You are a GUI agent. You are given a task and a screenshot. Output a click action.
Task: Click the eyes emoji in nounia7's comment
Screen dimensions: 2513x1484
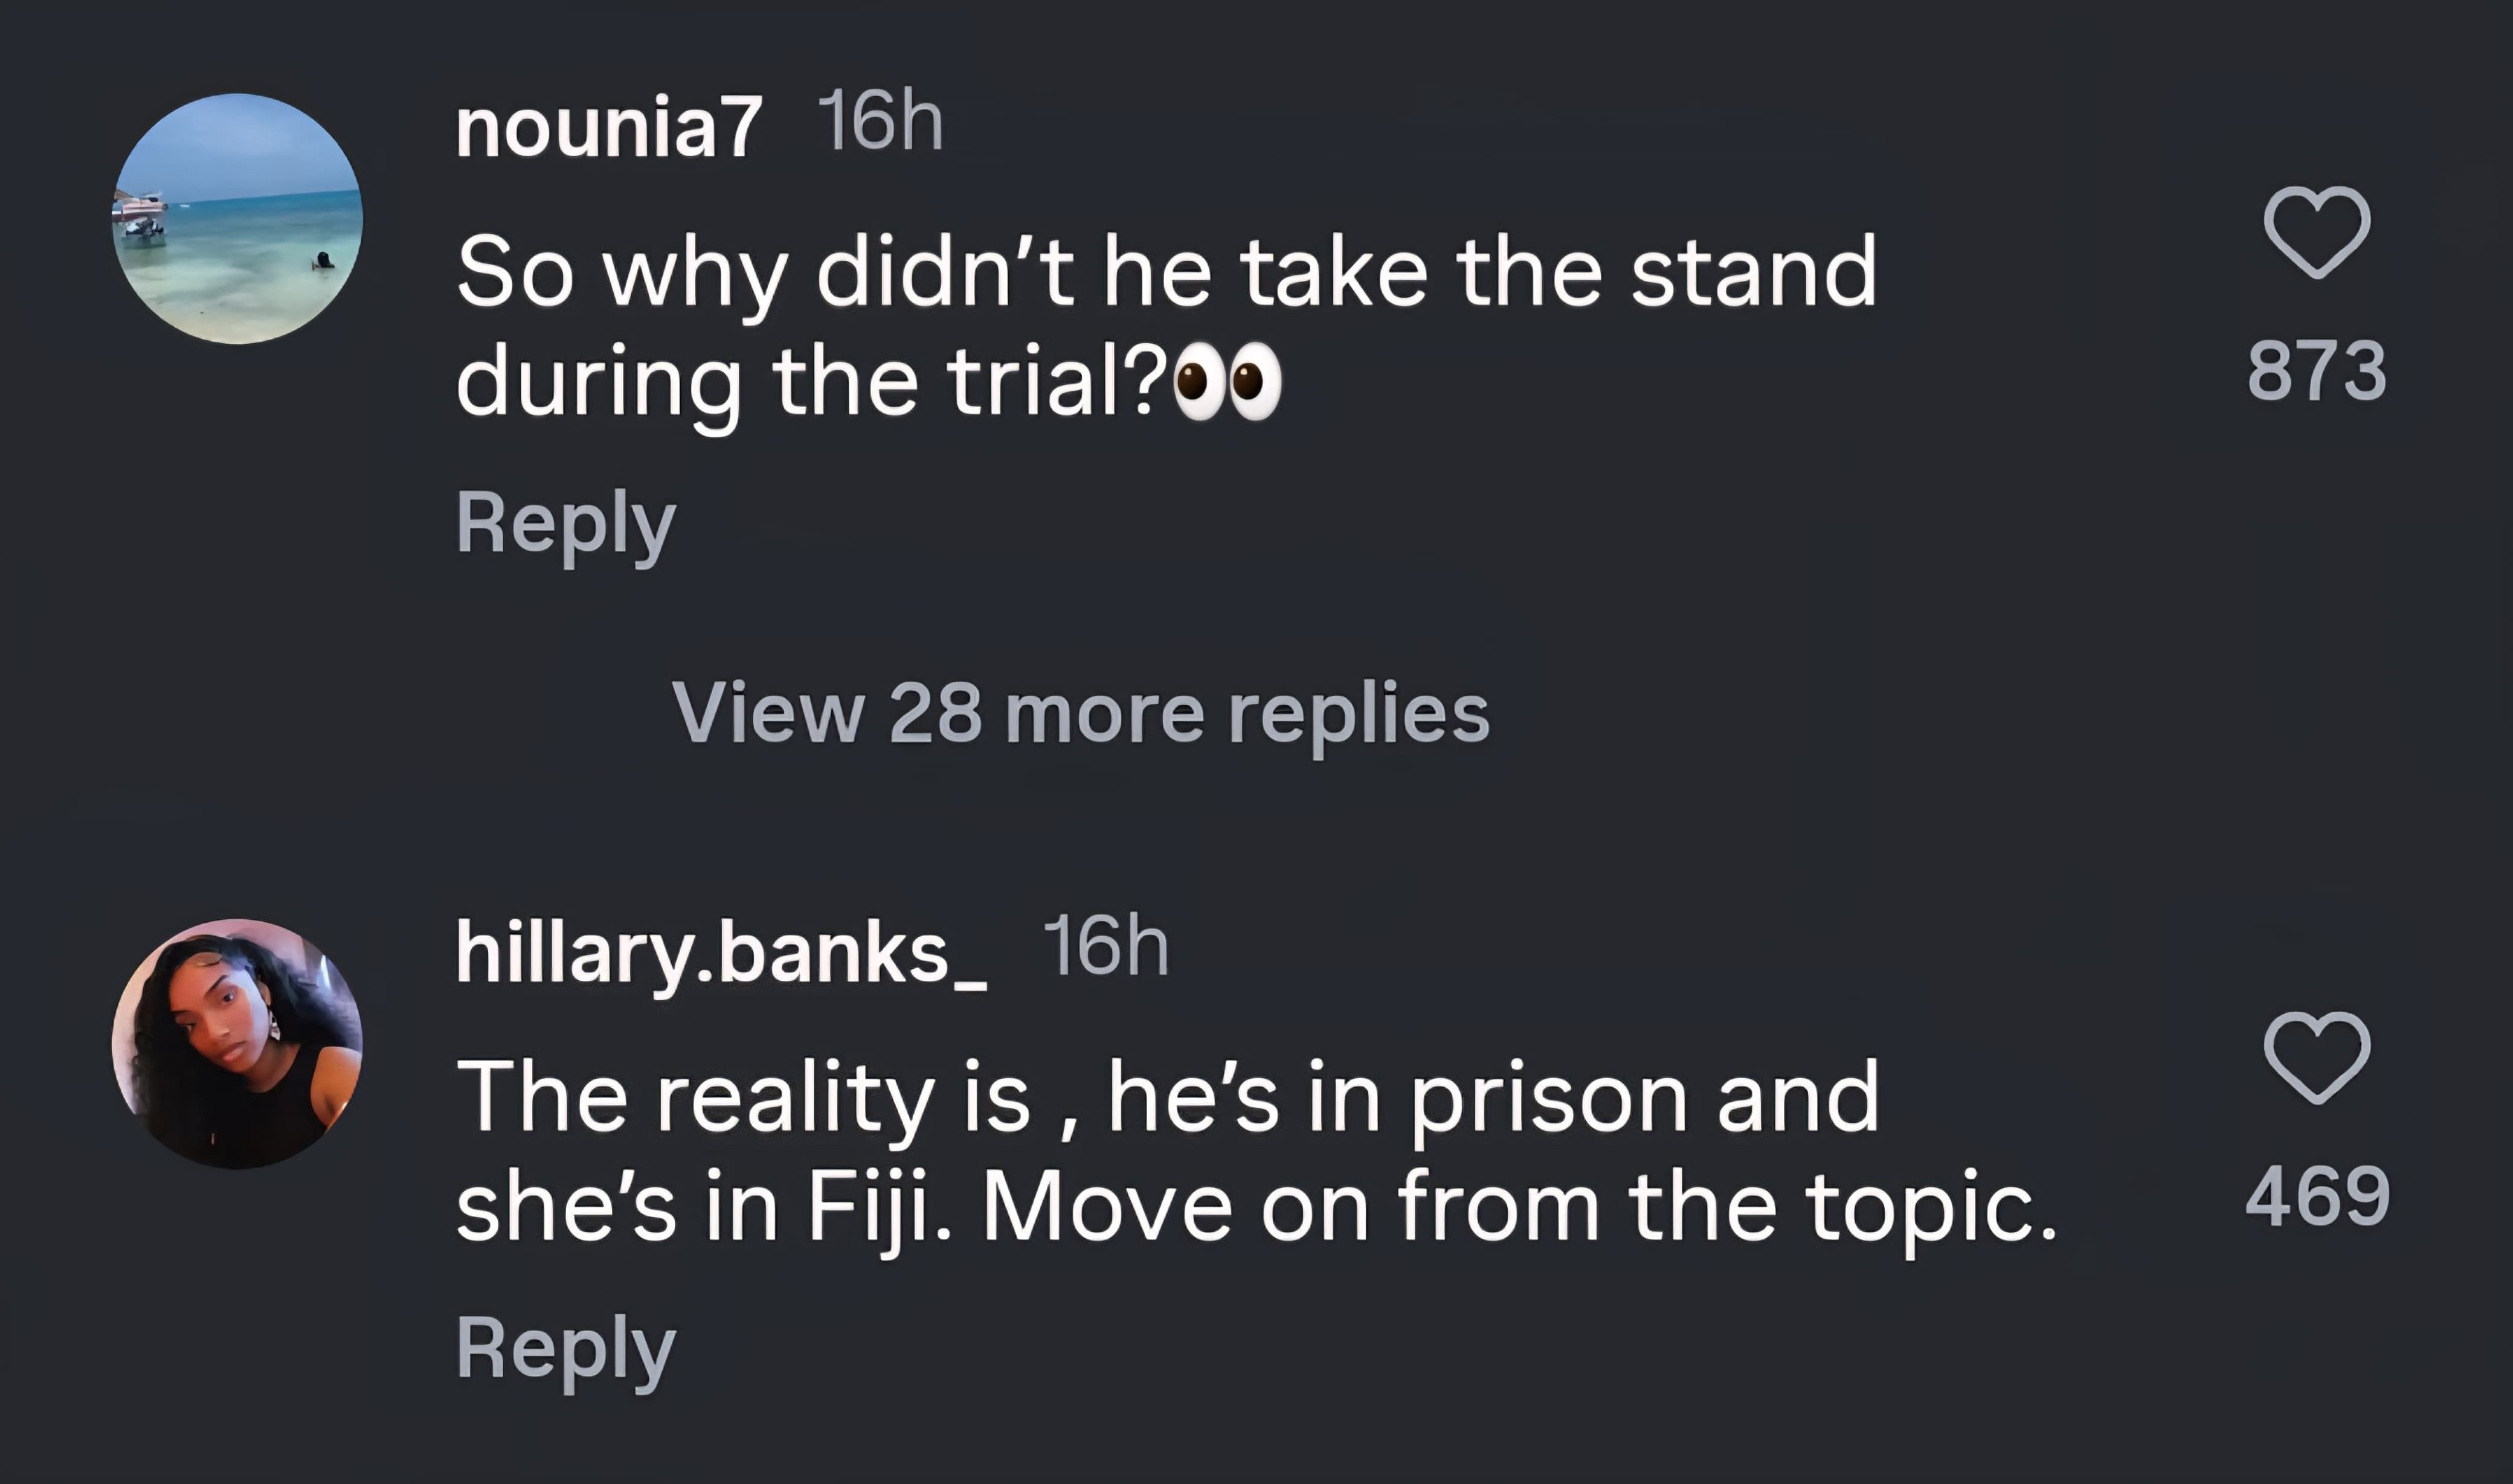tap(1227, 382)
